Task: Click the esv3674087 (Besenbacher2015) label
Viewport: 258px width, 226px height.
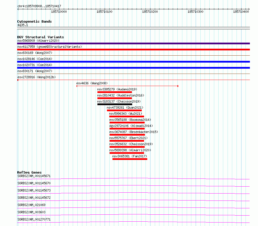Action: point(134,132)
